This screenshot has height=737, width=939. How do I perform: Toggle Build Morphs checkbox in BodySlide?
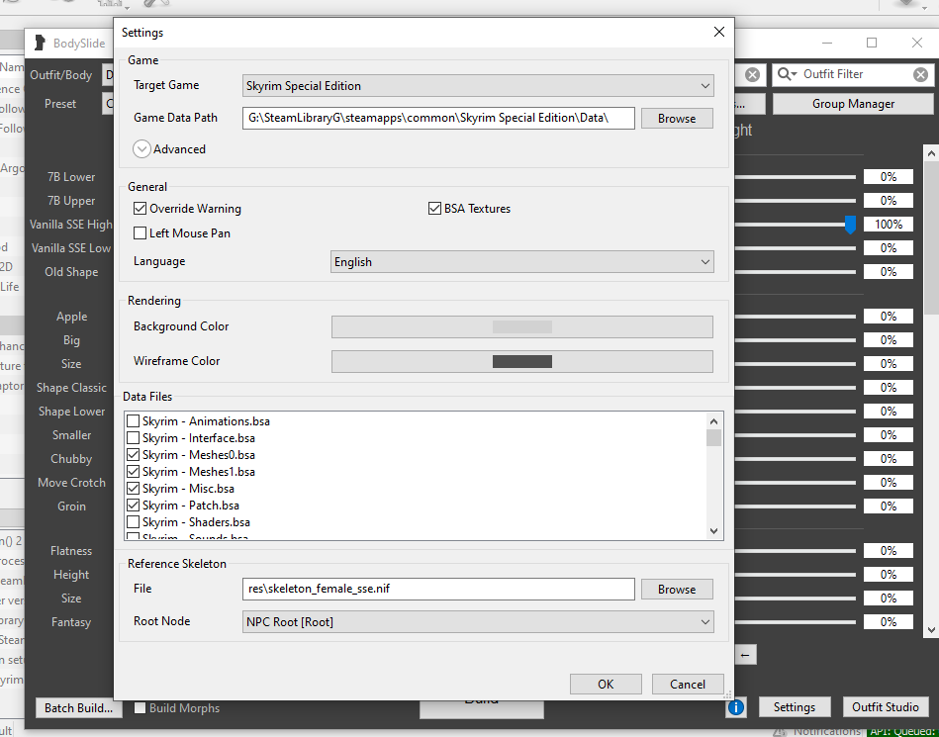(141, 708)
